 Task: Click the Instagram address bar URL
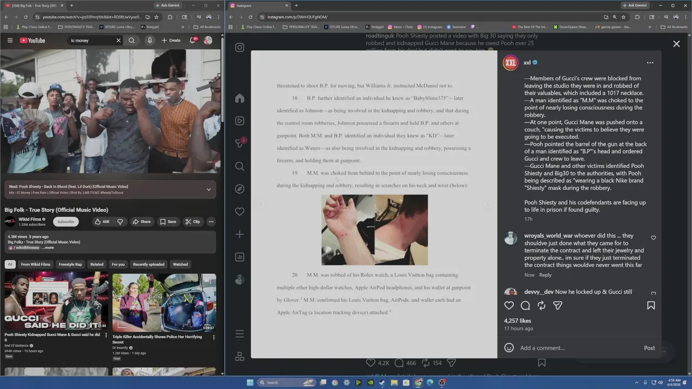(x=297, y=17)
